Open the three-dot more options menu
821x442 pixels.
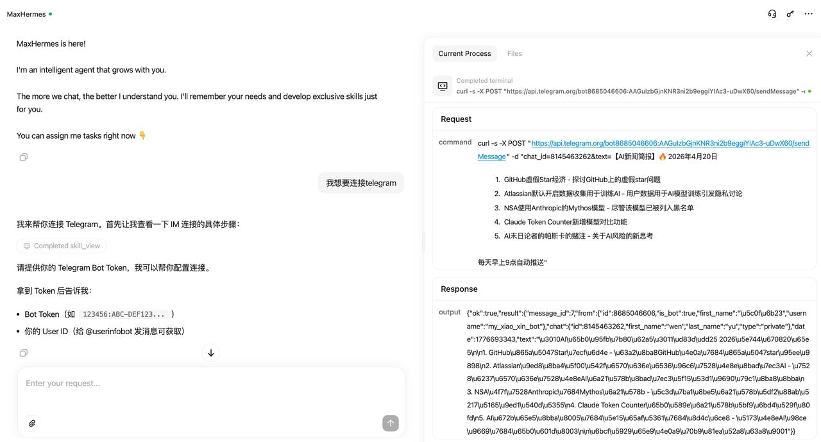coord(808,13)
